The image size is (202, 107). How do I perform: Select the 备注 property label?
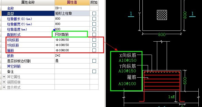[x=10, y=72]
